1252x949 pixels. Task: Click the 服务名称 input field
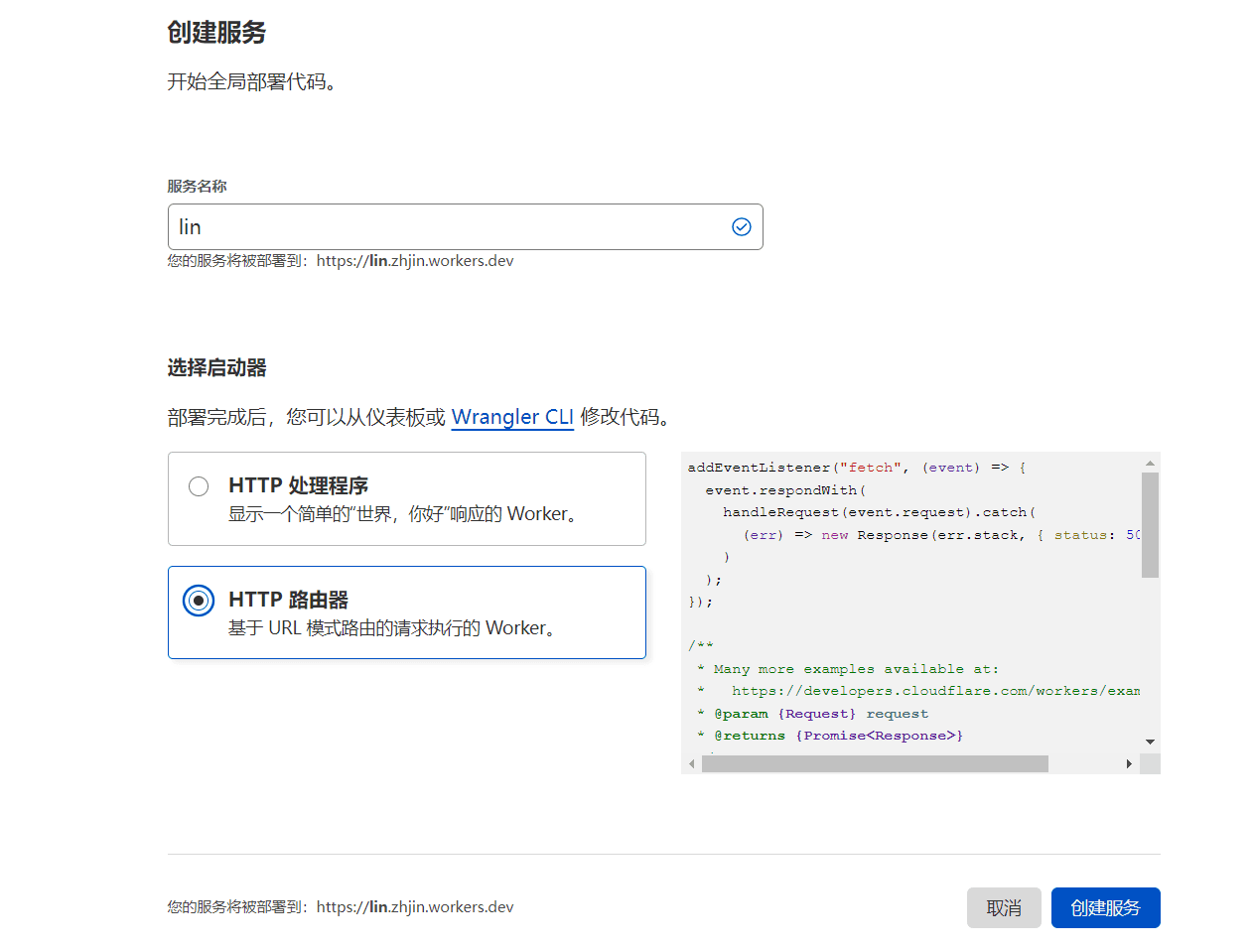[x=465, y=227]
